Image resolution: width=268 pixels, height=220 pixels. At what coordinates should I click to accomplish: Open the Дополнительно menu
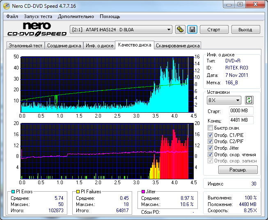click(x=76, y=16)
